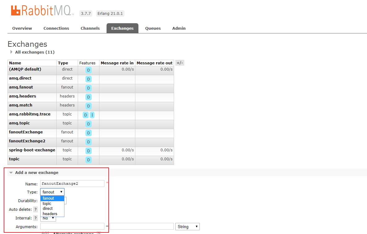Viewport: 367px width, 234px height.
Task: Click the D badge for fanoutExchange2
Action: (89, 142)
